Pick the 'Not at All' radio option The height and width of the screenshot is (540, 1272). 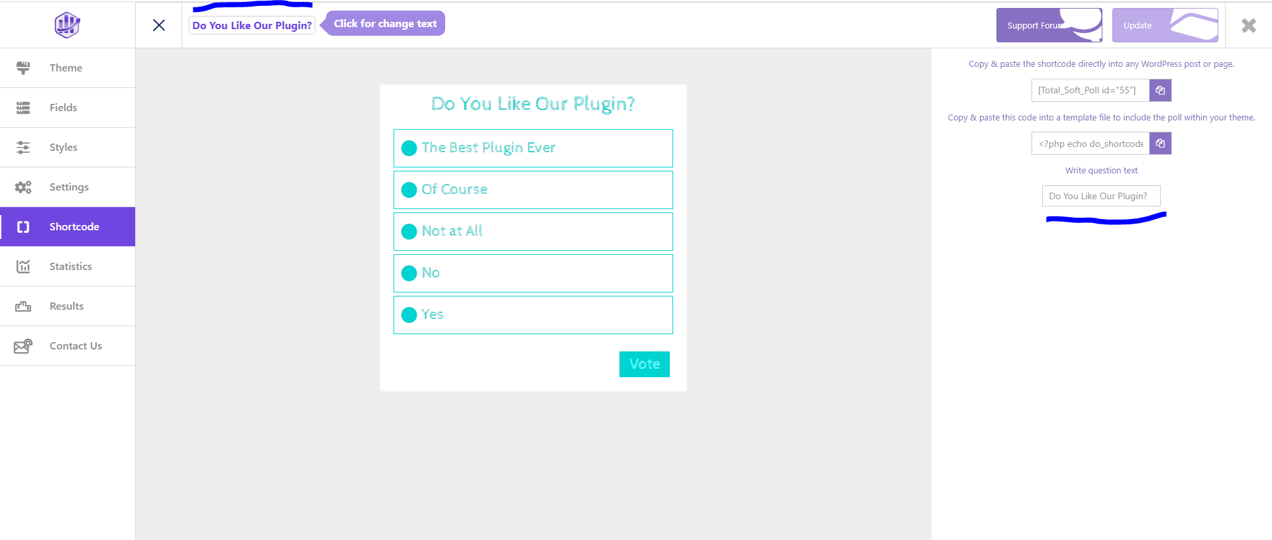click(409, 232)
